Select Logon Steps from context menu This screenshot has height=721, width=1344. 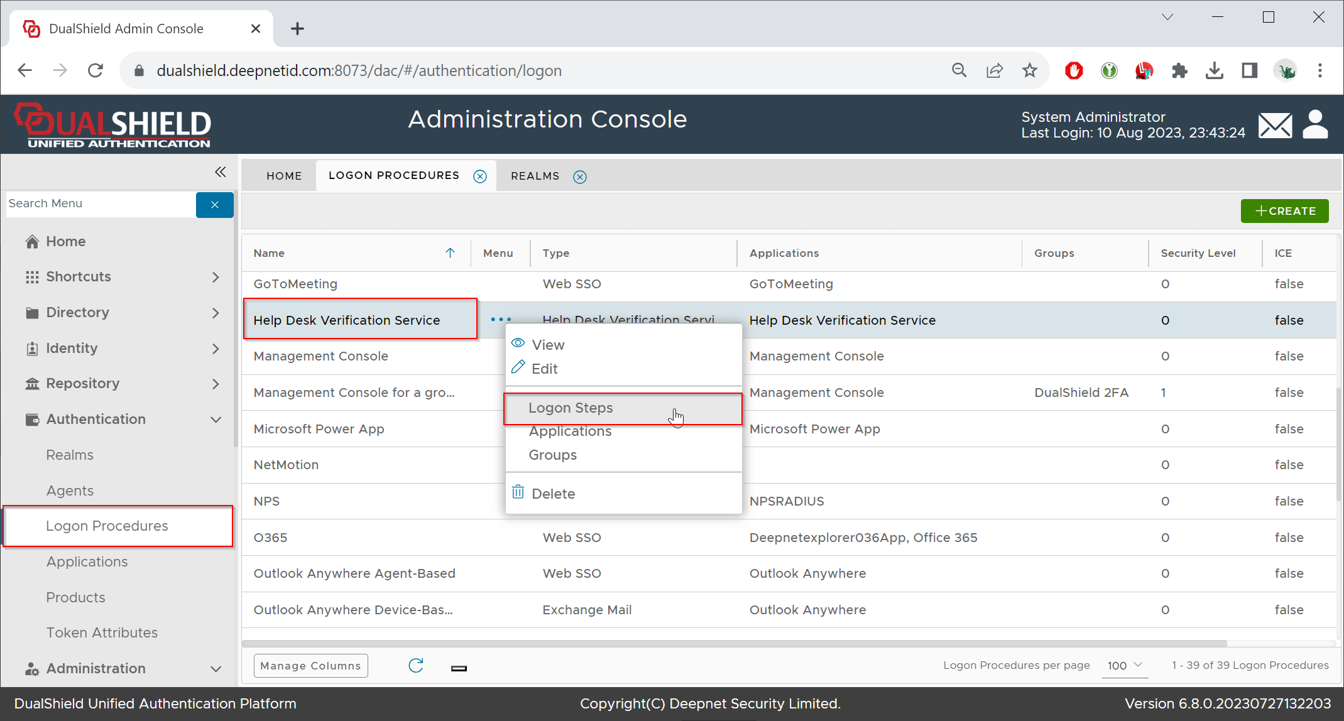(x=571, y=408)
